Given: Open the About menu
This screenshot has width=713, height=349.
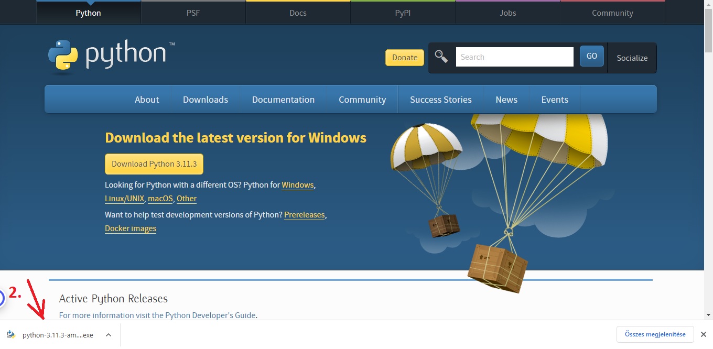Looking at the screenshot, I should click(147, 99).
